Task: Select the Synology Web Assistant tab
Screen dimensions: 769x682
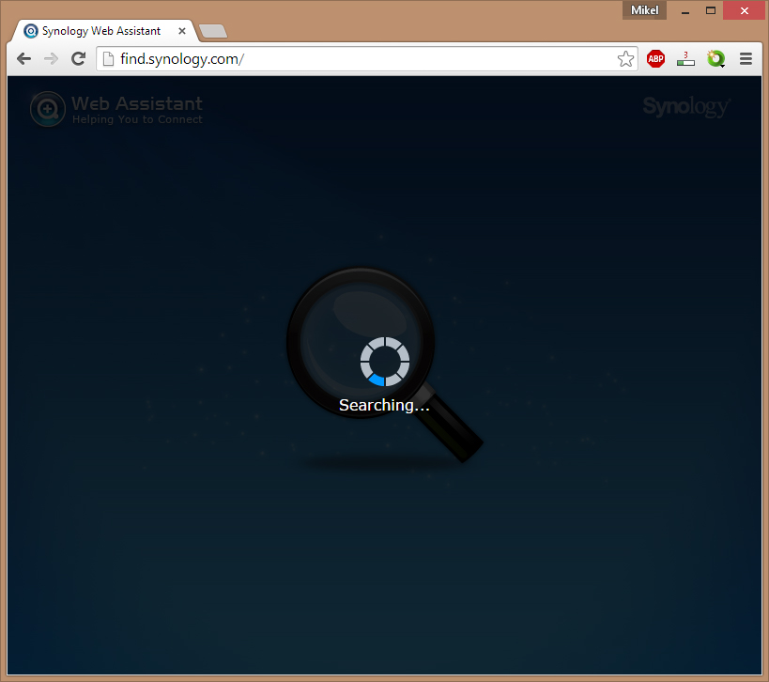Action: tap(103, 31)
